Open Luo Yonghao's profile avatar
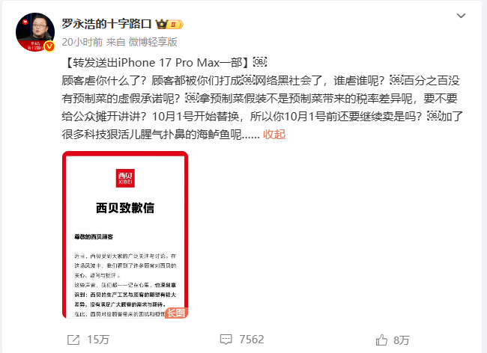Image resolution: width=487 pixels, height=353 pixels. click(x=35, y=32)
